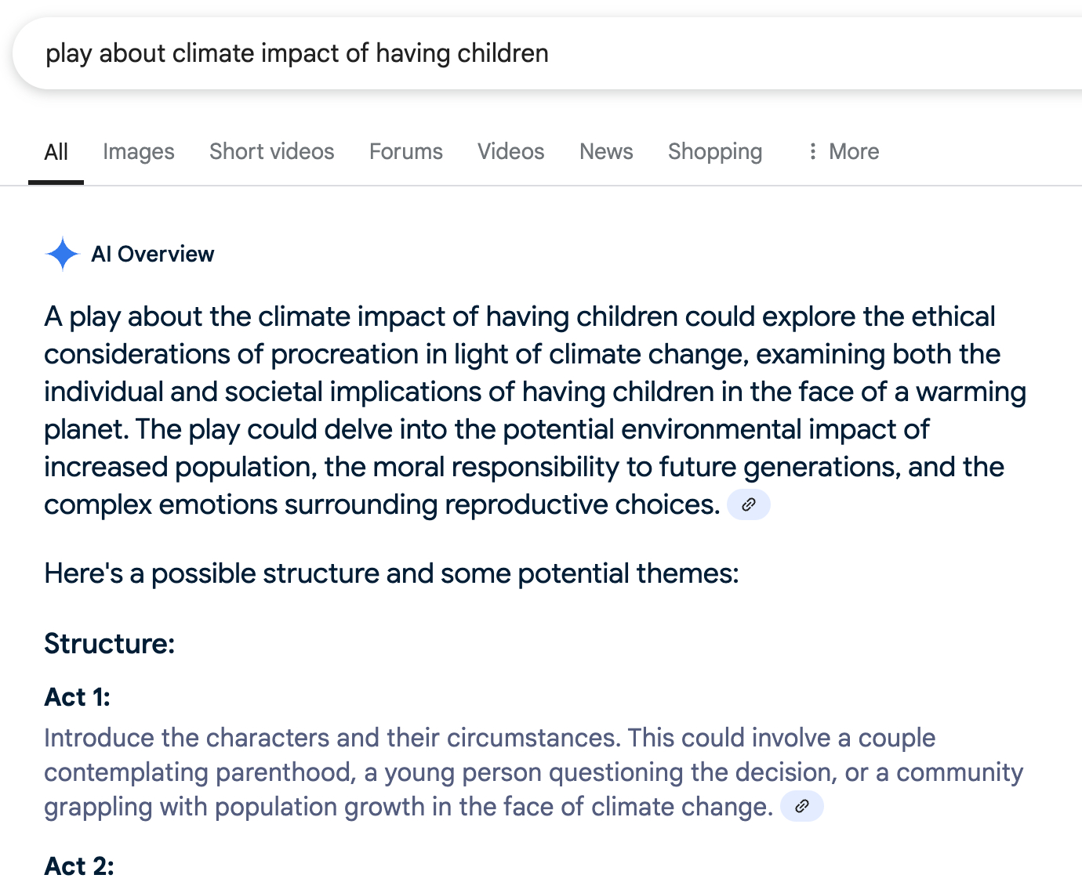The width and height of the screenshot is (1082, 882).
Task: Click the AI Overview summary paragraph
Action: point(517,410)
